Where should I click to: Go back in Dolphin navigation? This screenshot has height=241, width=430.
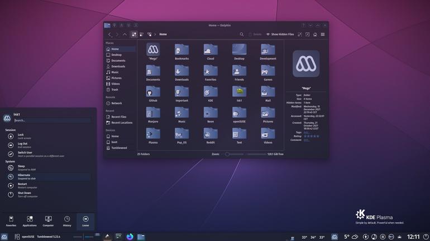click(109, 35)
